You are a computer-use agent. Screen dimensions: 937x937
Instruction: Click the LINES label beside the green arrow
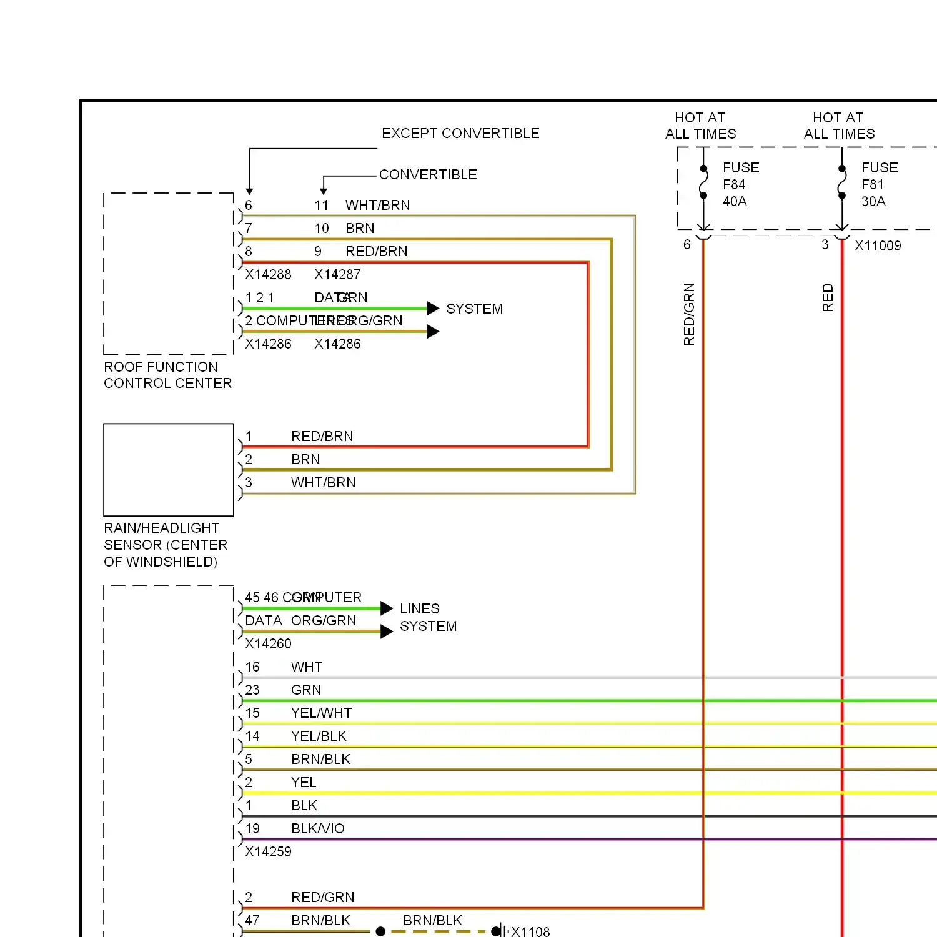pos(420,608)
